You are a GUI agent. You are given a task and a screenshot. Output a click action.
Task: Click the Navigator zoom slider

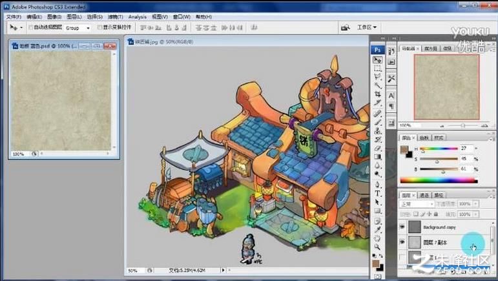pyautogui.click(x=462, y=126)
